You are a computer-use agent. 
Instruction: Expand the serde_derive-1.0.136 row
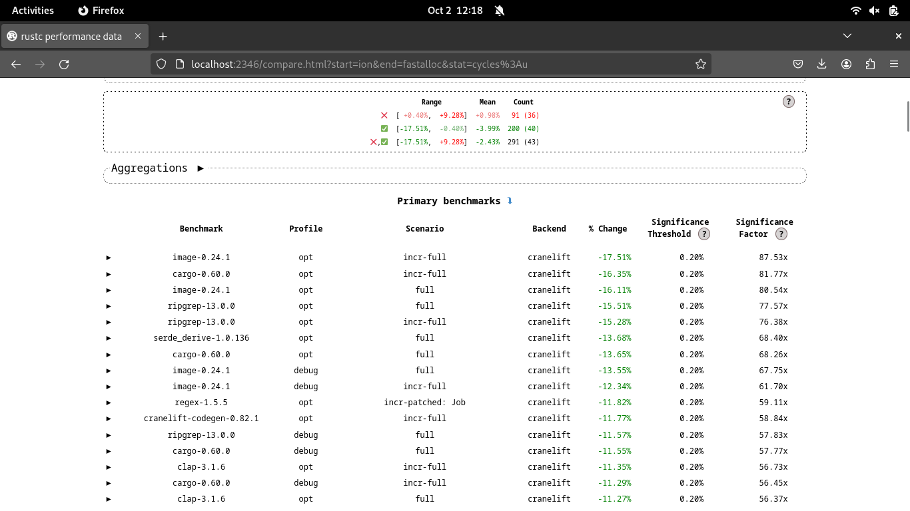tap(109, 338)
